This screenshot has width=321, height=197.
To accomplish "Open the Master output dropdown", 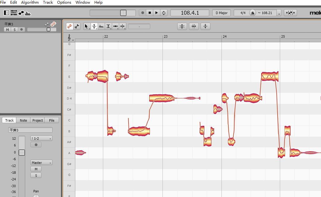I will coord(41,163).
